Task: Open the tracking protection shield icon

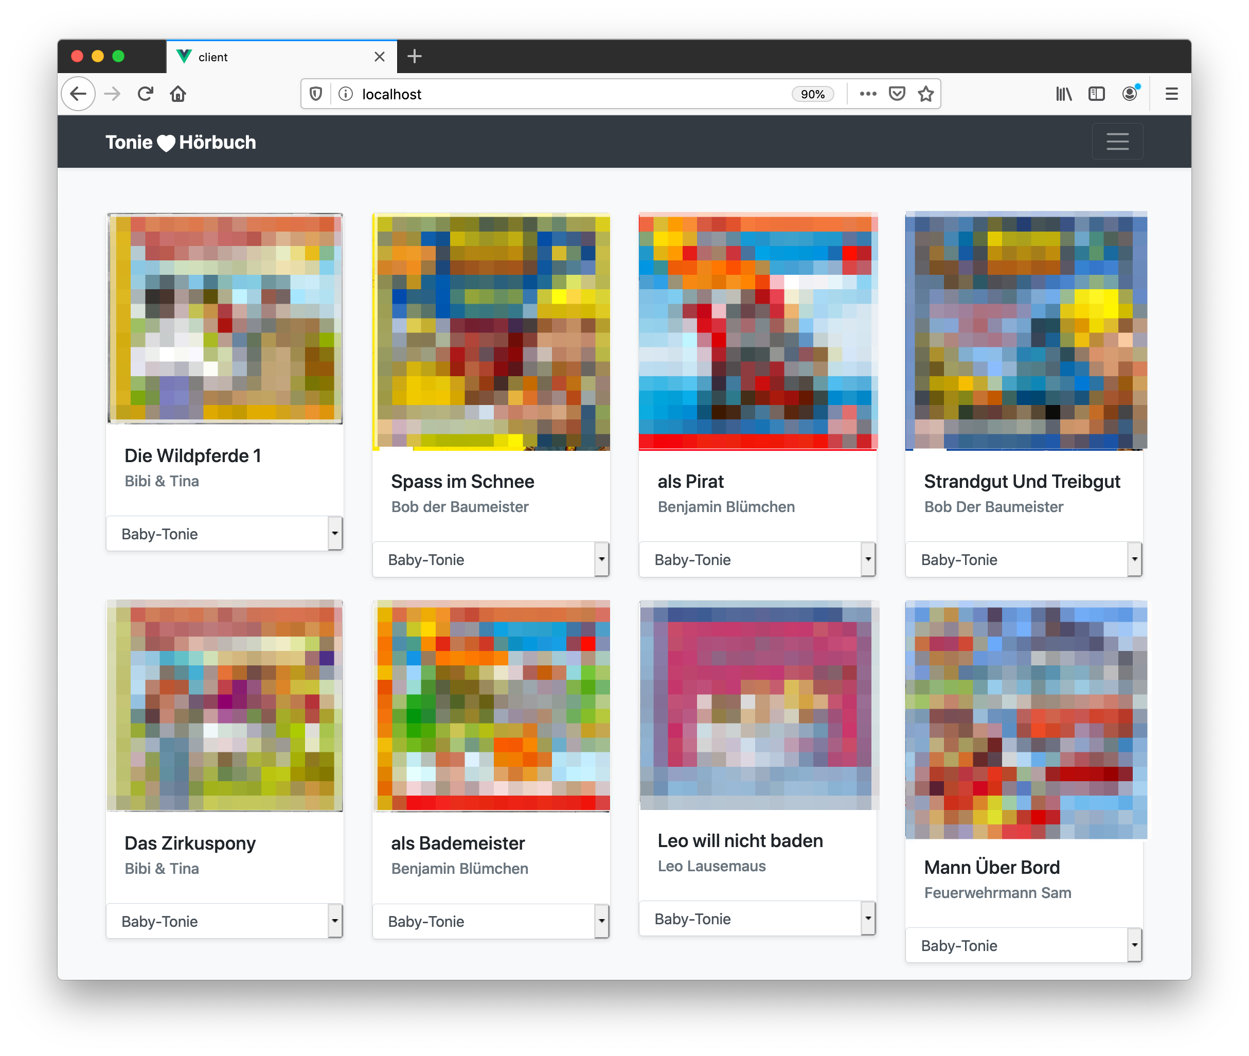Action: pos(316,94)
